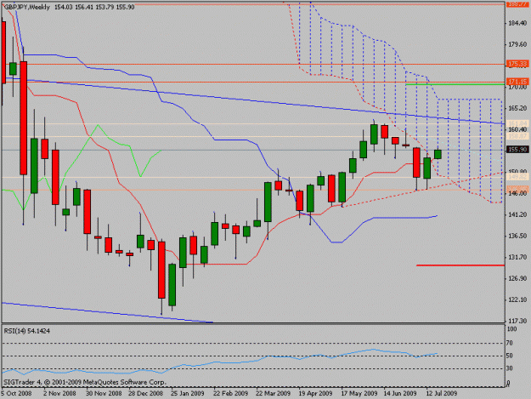
Task: Click the 2 Nov 2008 date label
Action: (x=59, y=393)
